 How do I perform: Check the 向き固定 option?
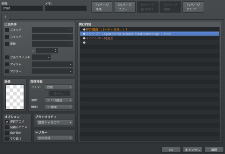point(7,133)
